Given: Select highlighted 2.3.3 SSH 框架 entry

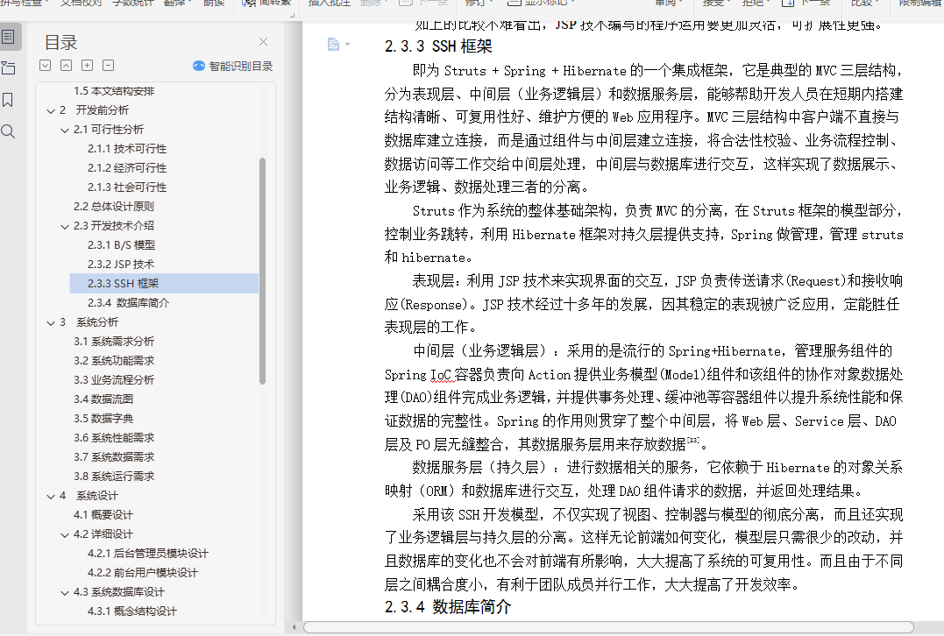Looking at the screenshot, I should coord(164,284).
